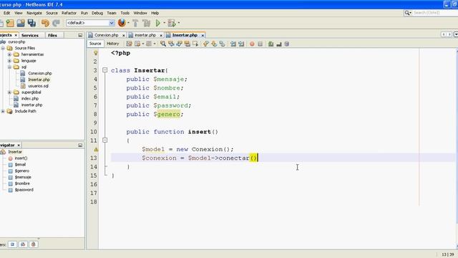The height and width of the screenshot is (258, 458).
Task: Toggle Rectangular Selection editor icon
Action: [x=195, y=44]
